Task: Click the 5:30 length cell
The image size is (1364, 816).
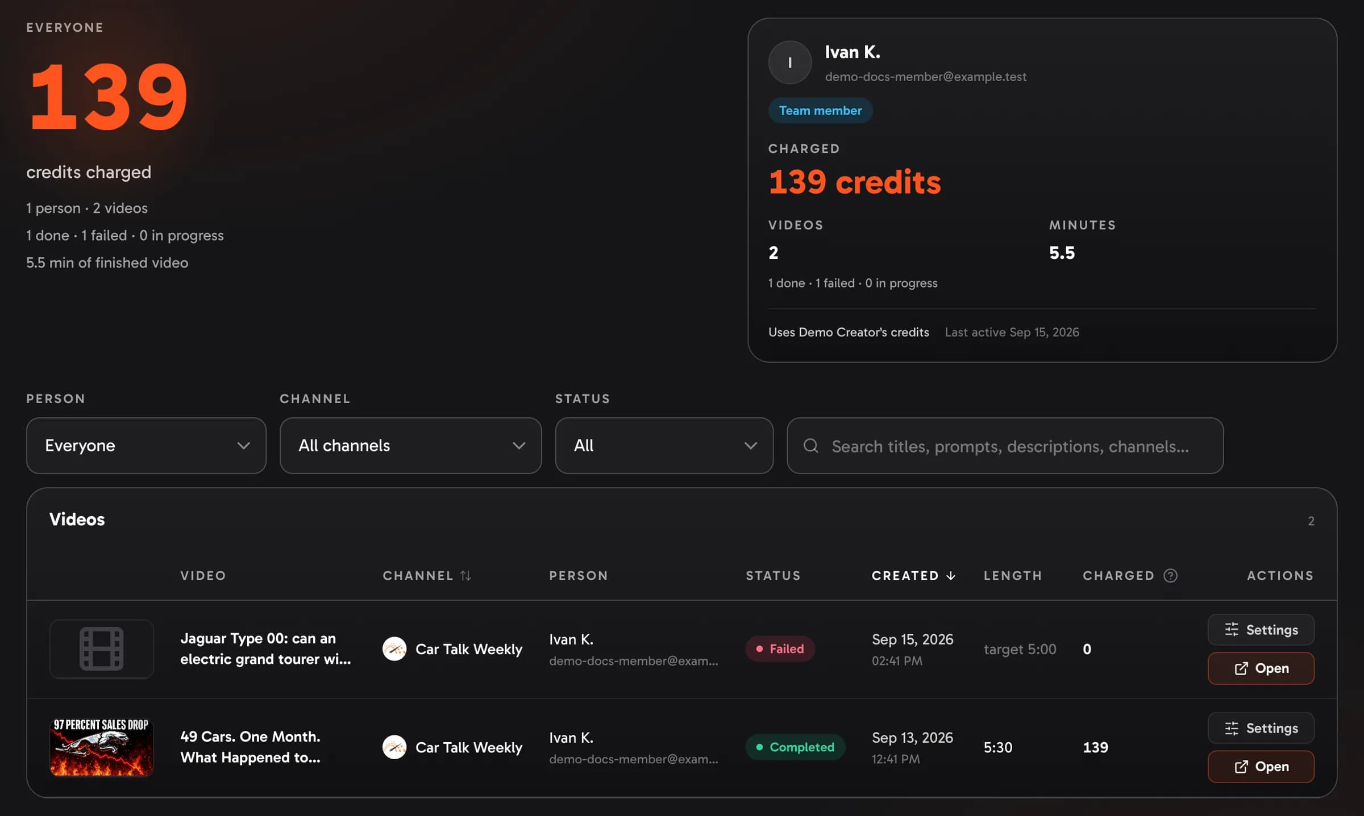Action: click(x=998, y=747)
